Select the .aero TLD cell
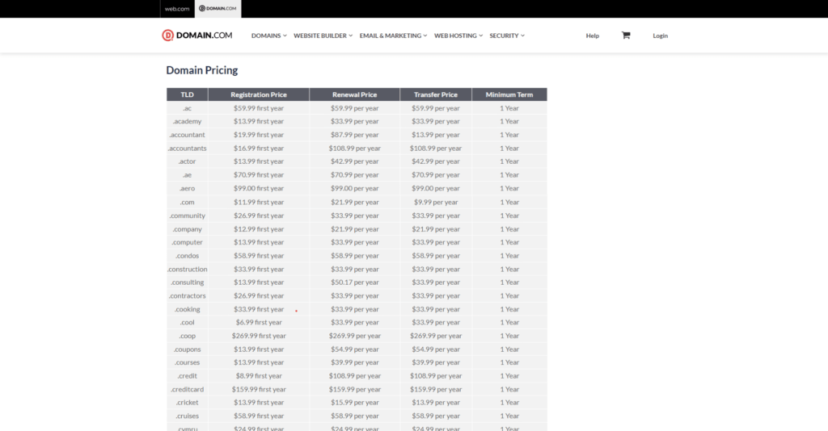Image resolution: width=828 pixels, height=431 pixels. [188, 188]
